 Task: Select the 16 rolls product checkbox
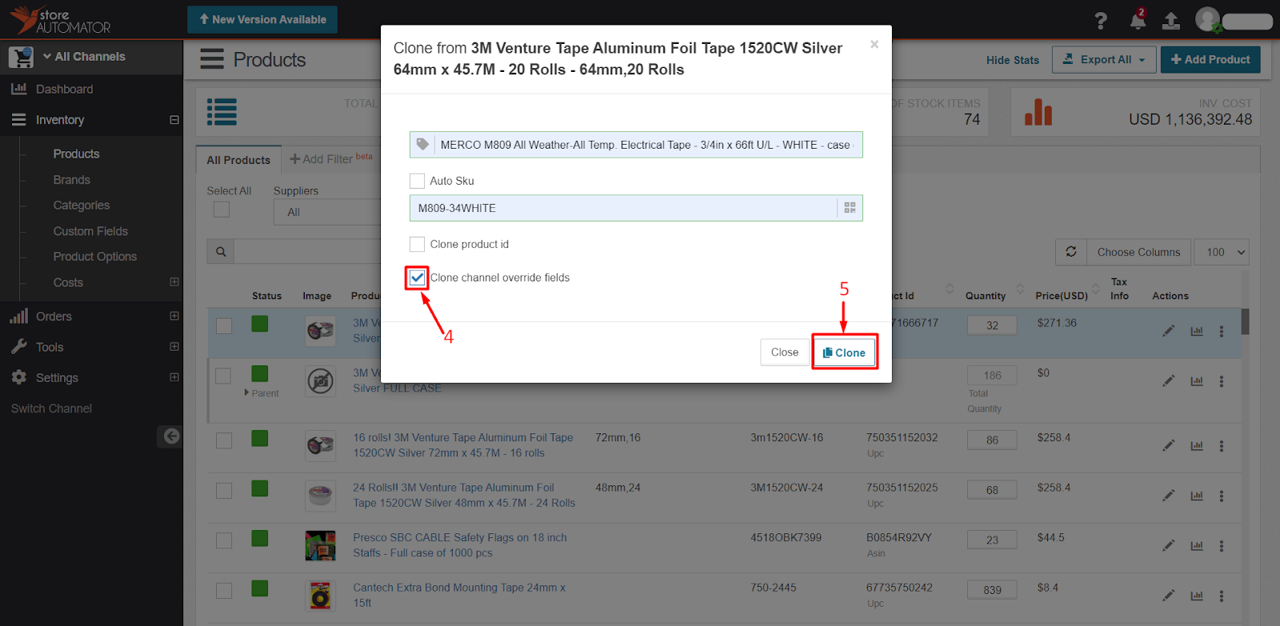[224, 441]
